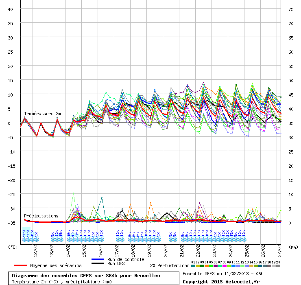301x285 pixels.
Task: Pick the perturbation 06 purple swatch
Action: pyautogui.click(x=216, y=266)
